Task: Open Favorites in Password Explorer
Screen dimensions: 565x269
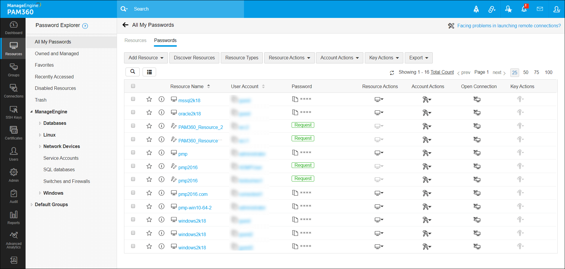Action: [x=44, y=65]
